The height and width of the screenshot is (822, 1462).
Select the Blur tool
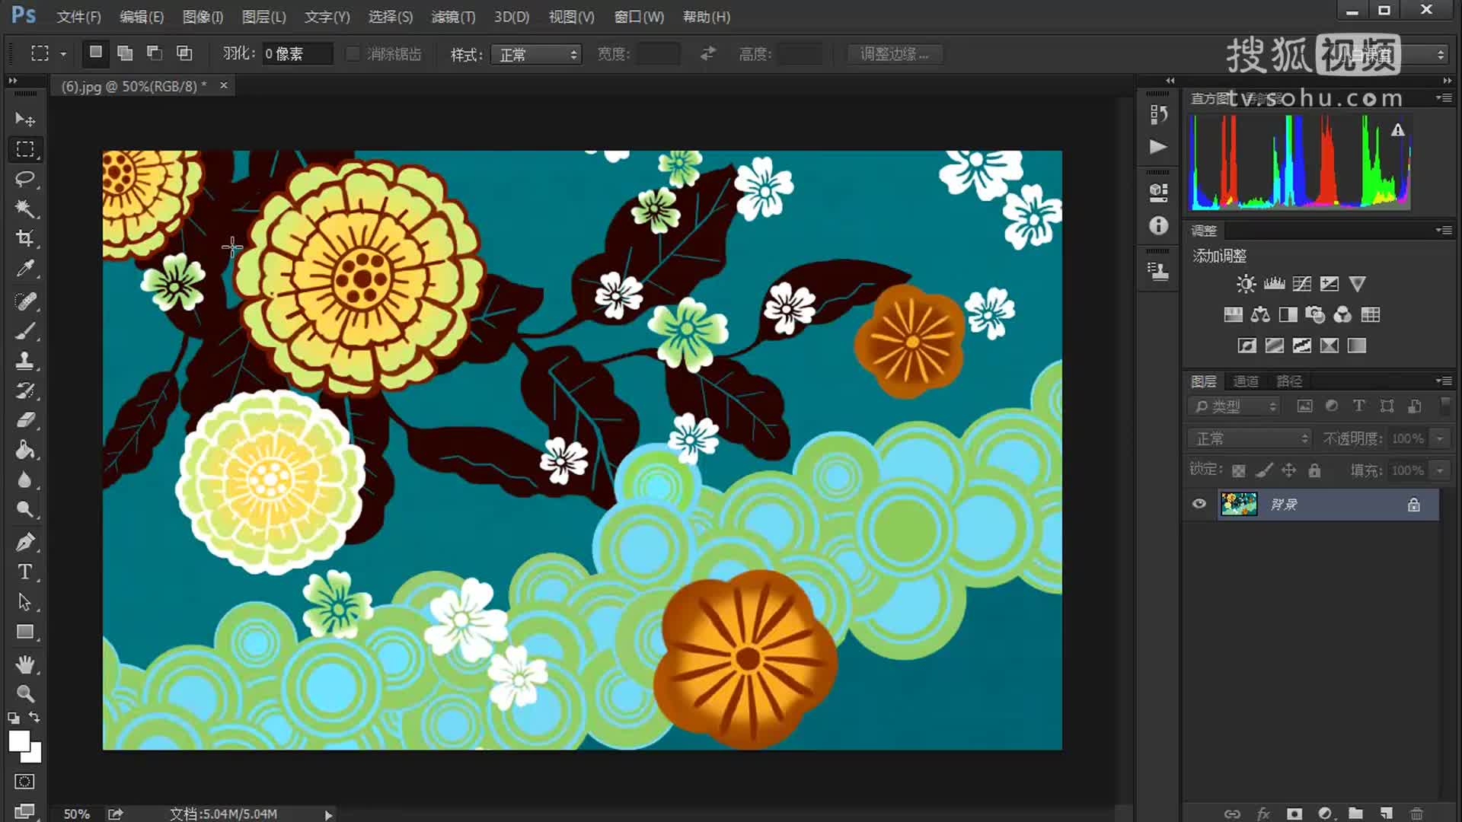(x=25, y=479)
